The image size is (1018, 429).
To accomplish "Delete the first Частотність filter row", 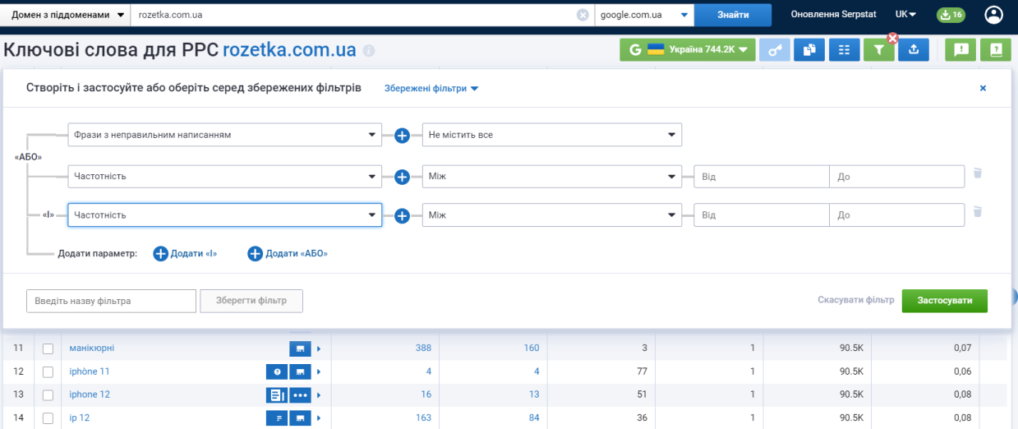I will (977, 173).
